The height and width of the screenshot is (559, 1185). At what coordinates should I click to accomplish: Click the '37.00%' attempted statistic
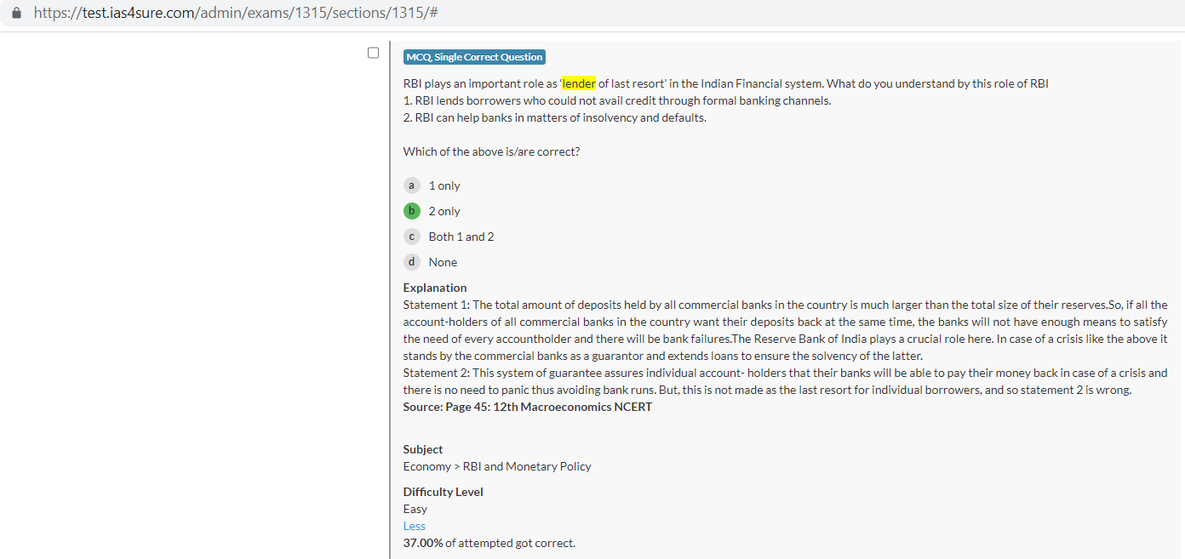[423, 543]
